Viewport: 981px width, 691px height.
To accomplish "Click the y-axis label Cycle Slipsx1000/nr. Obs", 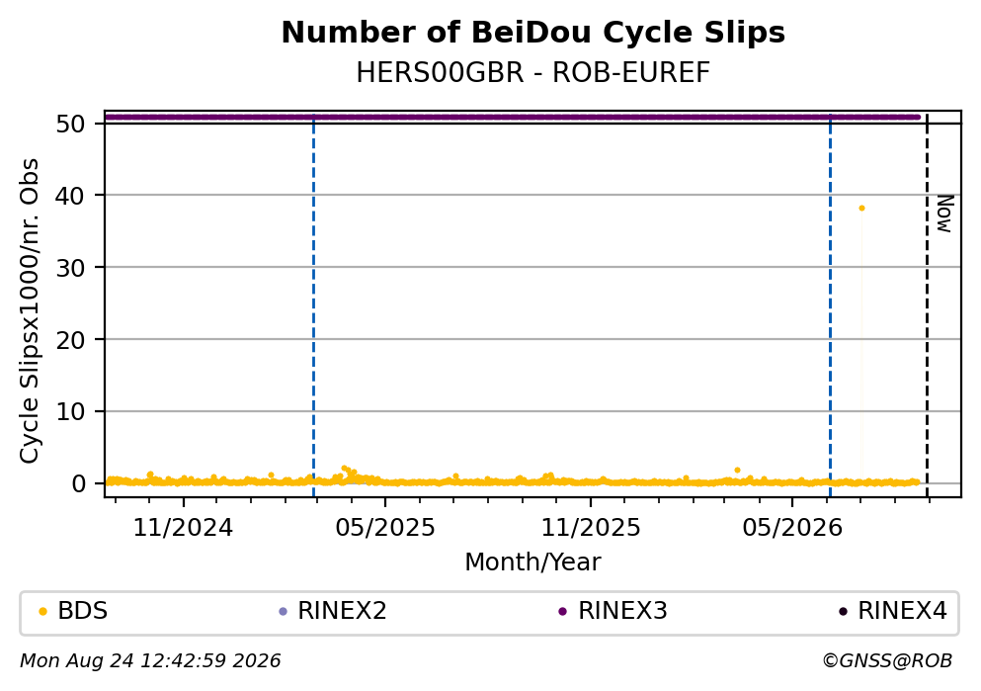I will [x=30, y=311].
